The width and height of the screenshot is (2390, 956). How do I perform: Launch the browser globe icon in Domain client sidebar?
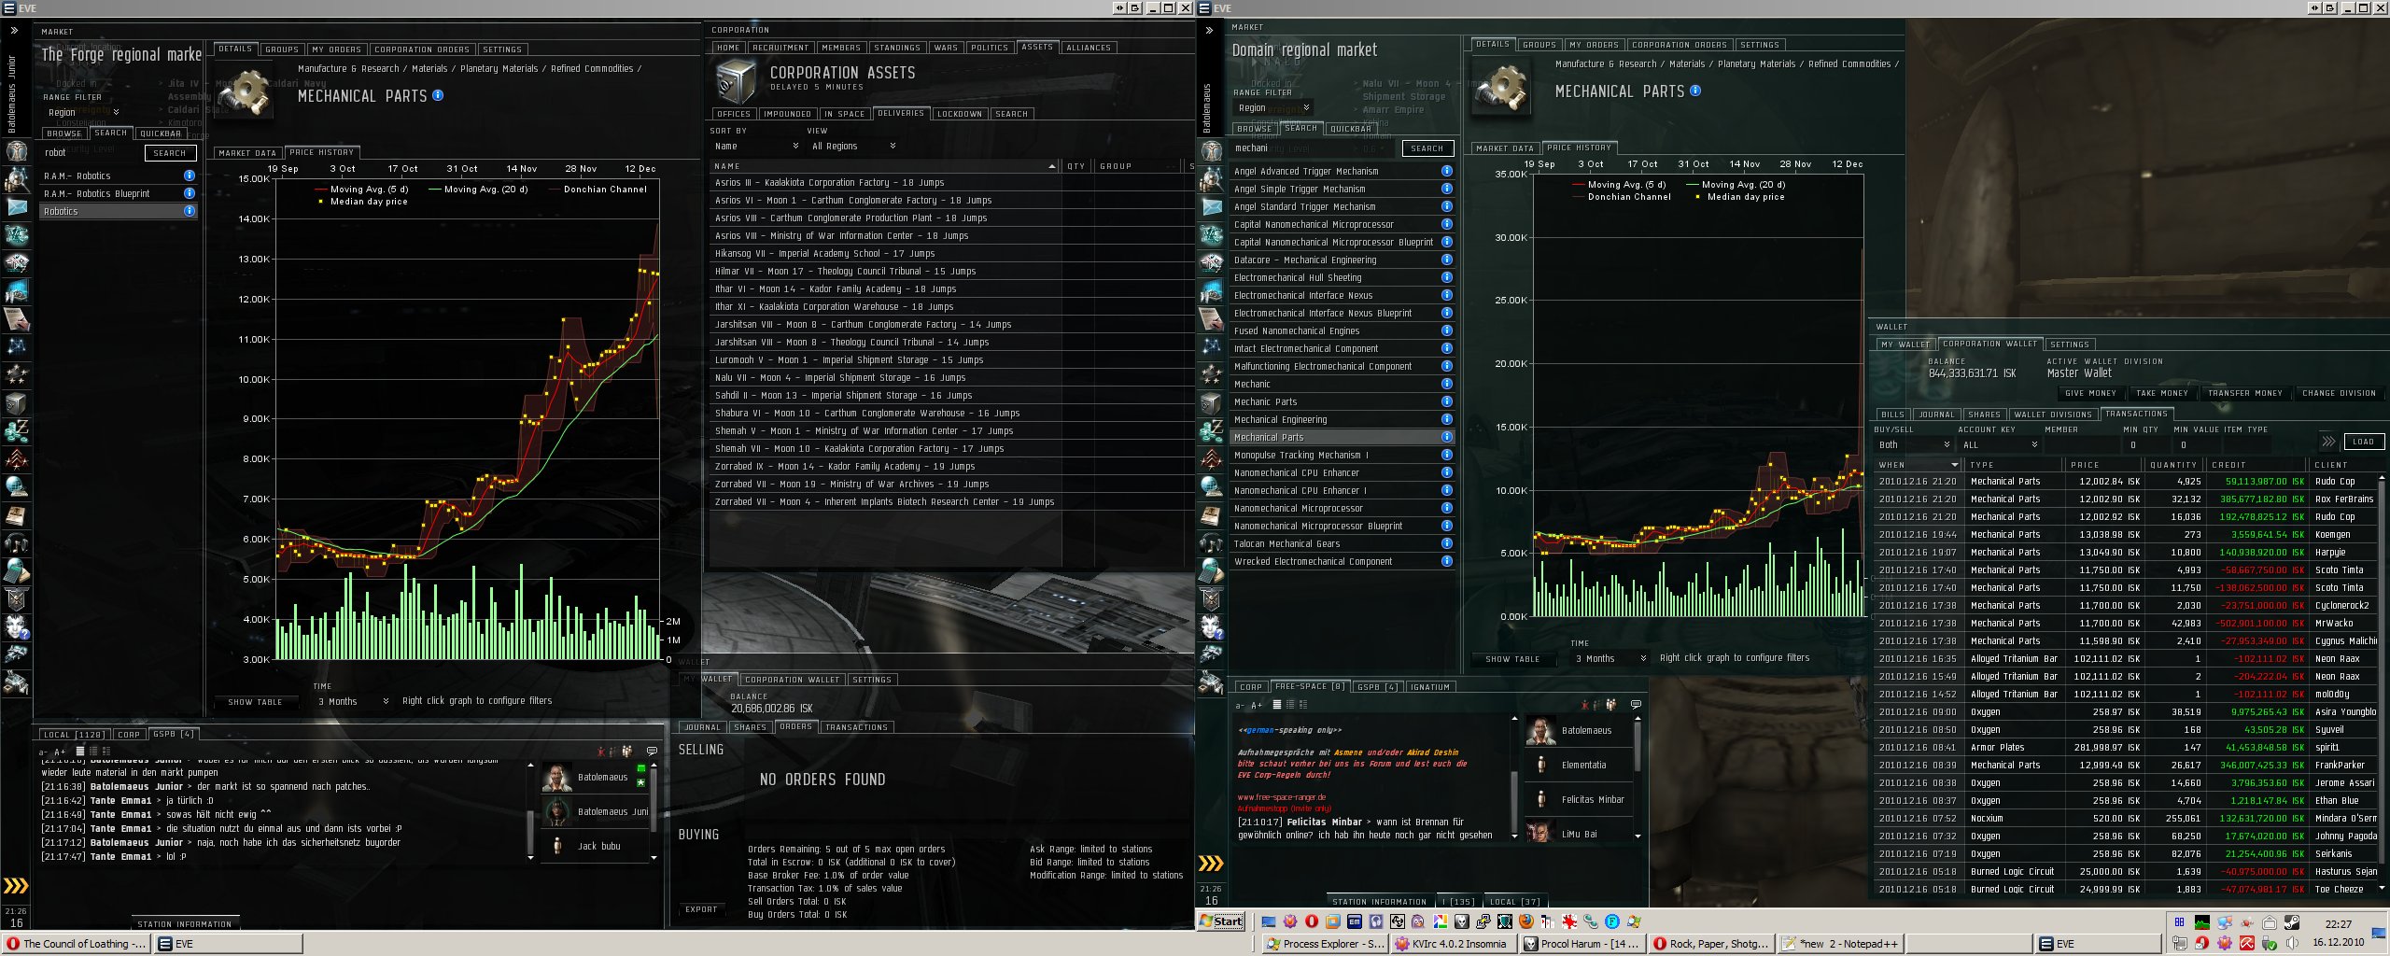(x=1211, y=486)
